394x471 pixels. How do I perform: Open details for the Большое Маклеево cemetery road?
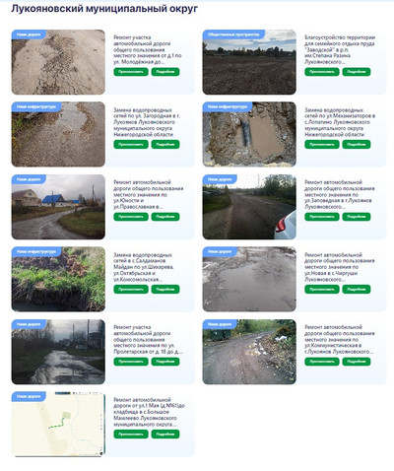pyautogui.click(x=165, y=435)
